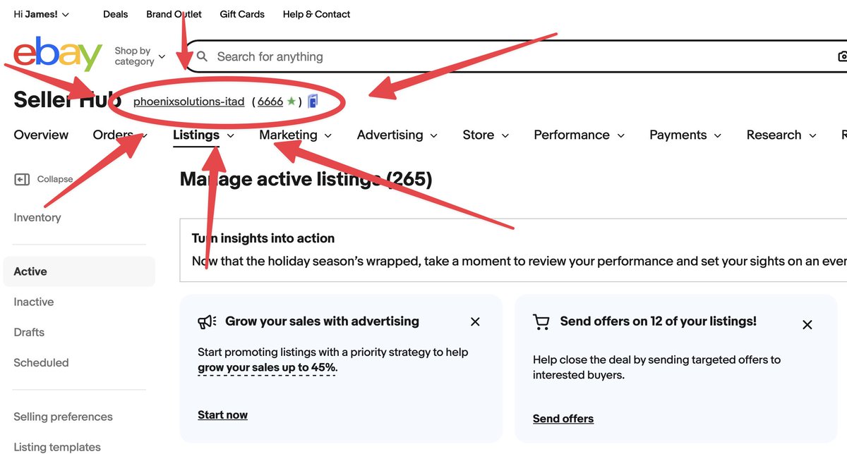Image resolution: width=847 pixels, height=454 pixels.
Task: Open the Help & Contact link
Action: tap(316, 14)
